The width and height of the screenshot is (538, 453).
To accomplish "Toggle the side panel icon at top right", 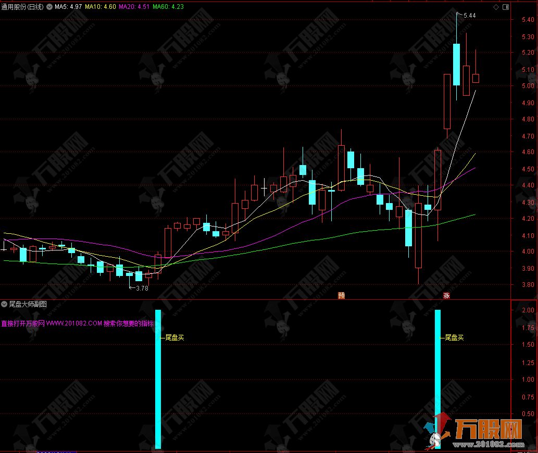I will 506,7.
